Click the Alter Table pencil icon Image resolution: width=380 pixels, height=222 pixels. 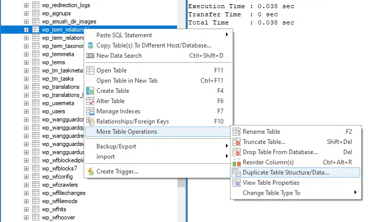(90, 101)
